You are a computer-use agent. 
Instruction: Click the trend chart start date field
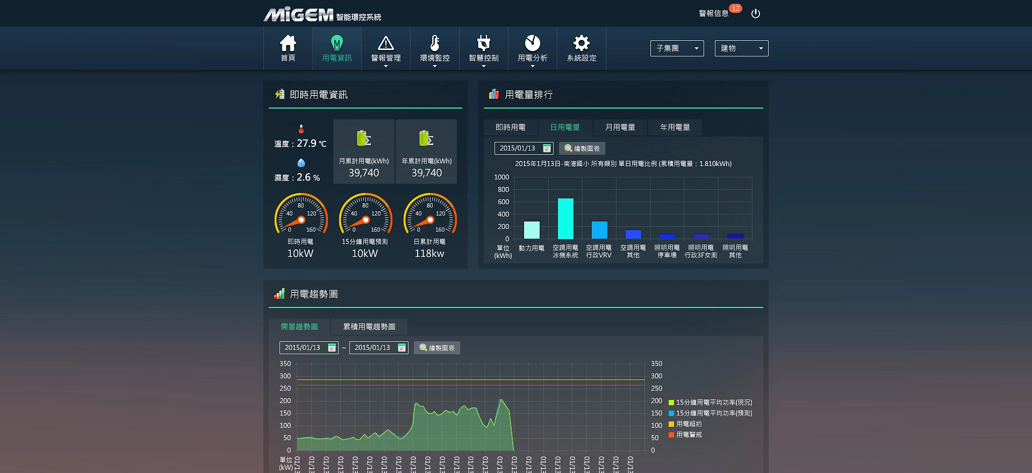pos(304,348)
